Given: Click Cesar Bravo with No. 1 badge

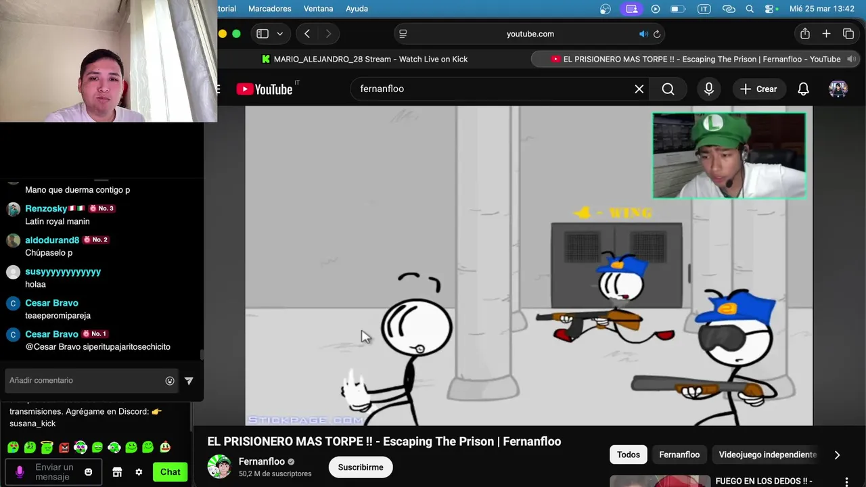Looking at the screenshot, I should (x=51, y=334).
